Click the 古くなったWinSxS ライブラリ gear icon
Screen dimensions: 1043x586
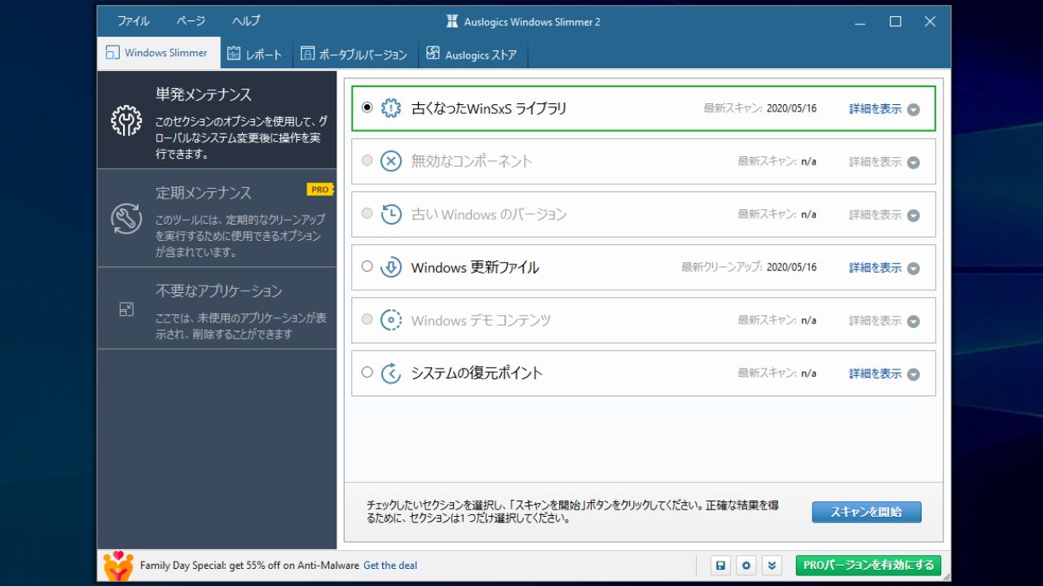[x=391, y=108]
